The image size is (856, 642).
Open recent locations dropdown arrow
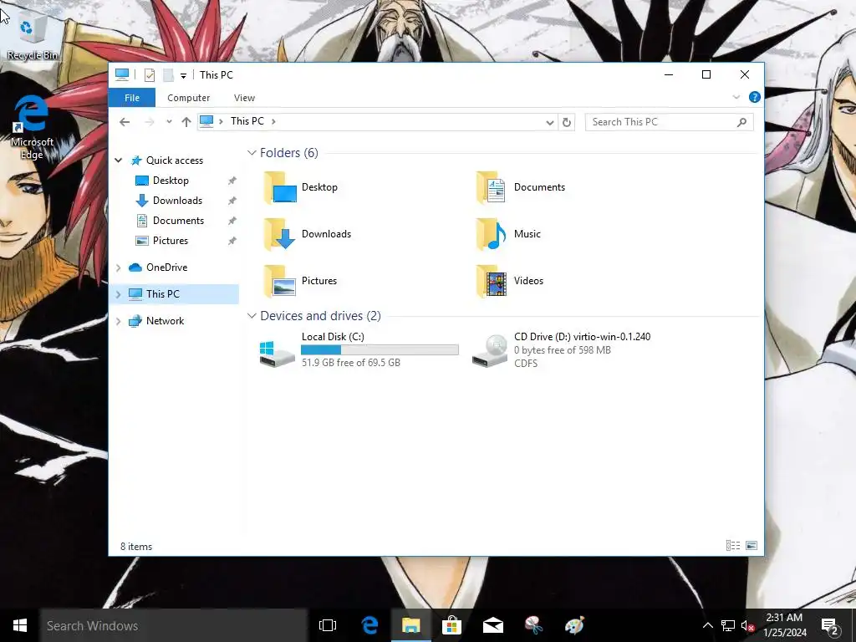click(169, 122)
